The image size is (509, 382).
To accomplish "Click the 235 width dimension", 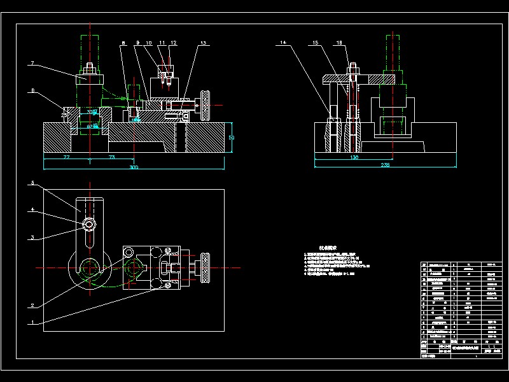I will [x=385, y=165].
